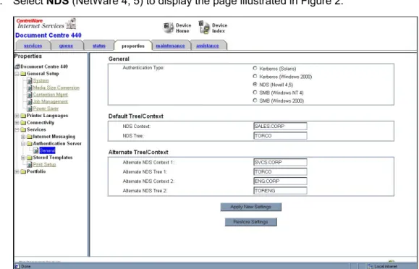Expand the Stored Templates tree node

tap(23, 158)
